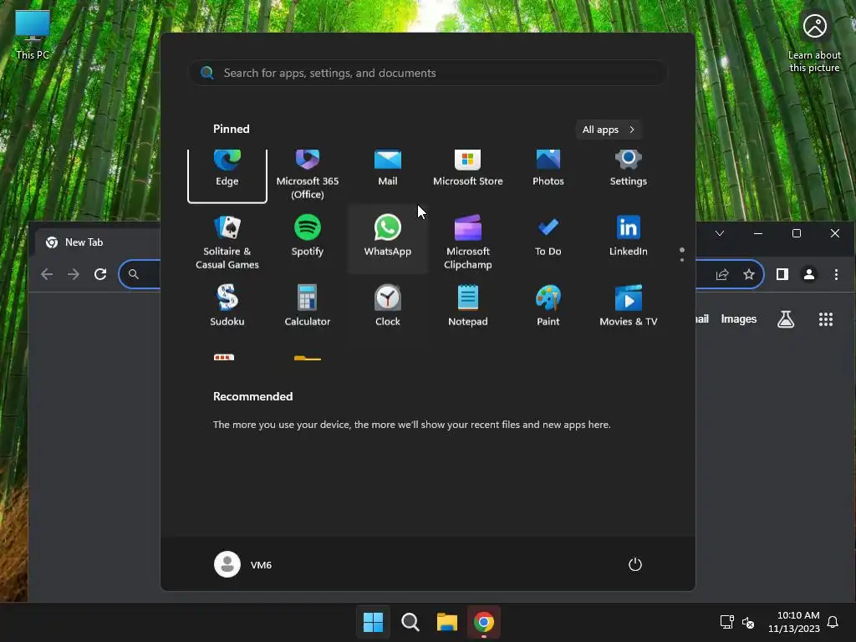Click the Images link in Chrome
This screenshot has height=642, width=856.
coord(739,318)
